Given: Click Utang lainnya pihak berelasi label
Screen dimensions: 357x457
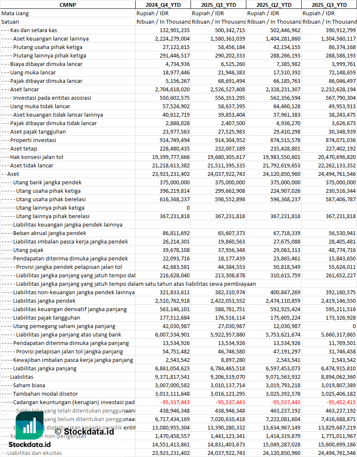Looking at the screenshot, I should [53, 216].
